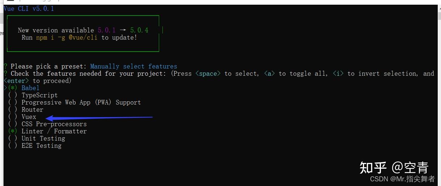Click "Manually select features" preset text
441x186 pixels.
point(133,66)
